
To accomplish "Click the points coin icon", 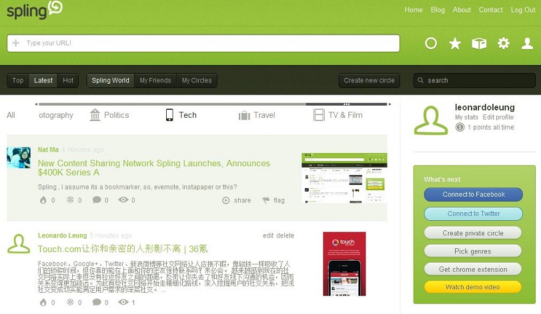I will (x=460, y=127).
